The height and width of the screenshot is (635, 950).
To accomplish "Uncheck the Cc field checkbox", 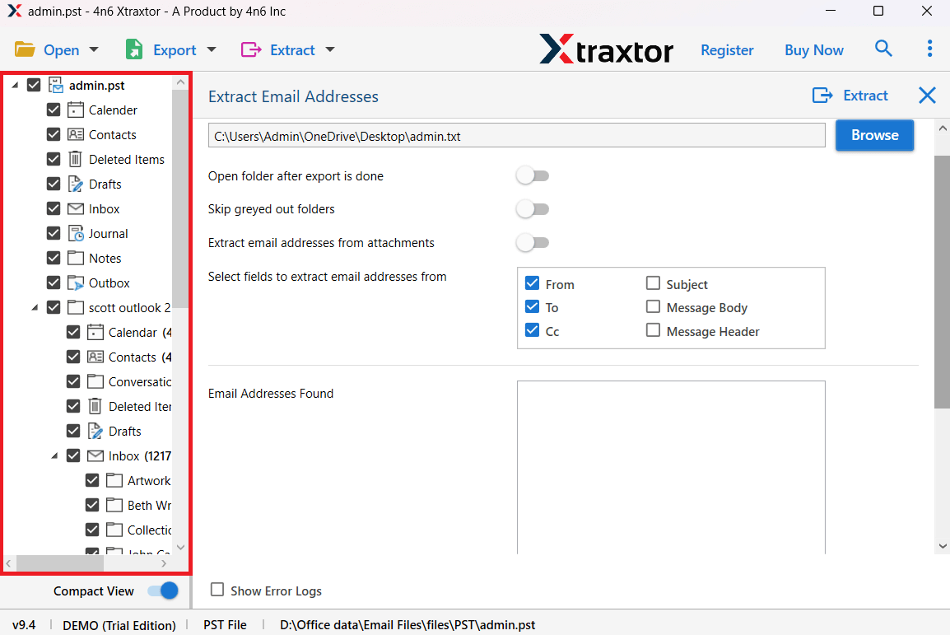I will click(532, 330).
